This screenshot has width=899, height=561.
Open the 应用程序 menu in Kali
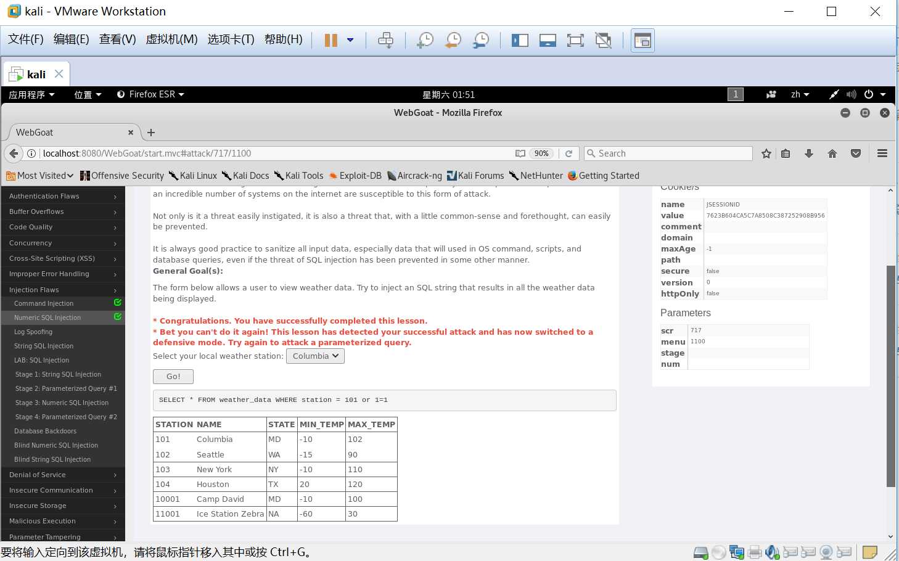pos(32,94)
